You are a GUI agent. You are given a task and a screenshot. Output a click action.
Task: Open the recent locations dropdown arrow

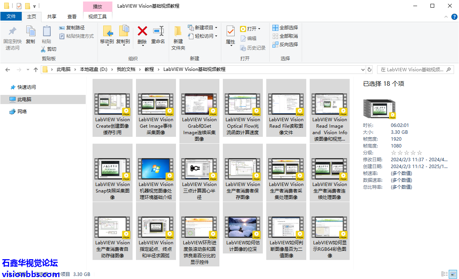[x=27, y=70]
